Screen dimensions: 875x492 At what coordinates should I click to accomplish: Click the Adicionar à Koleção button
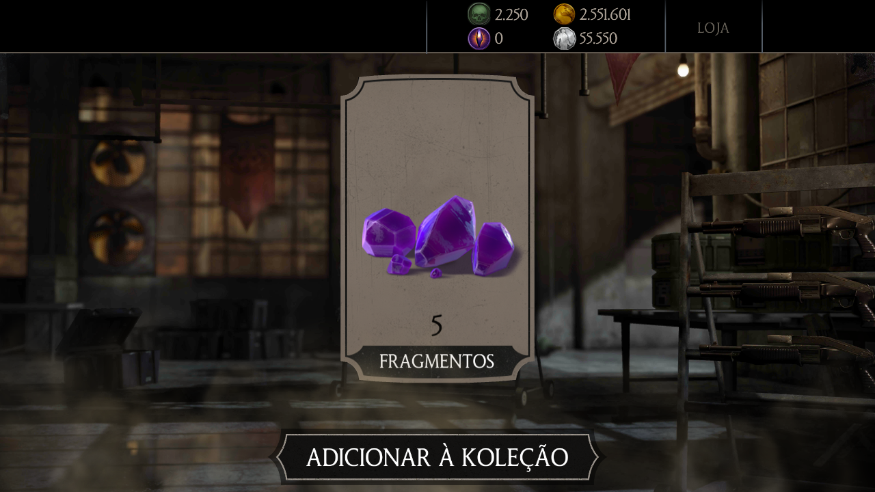437,457
